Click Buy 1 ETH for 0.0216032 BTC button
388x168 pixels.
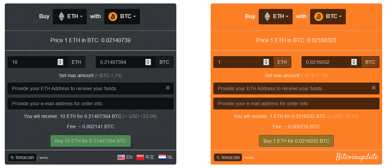[x=296, y=141]
